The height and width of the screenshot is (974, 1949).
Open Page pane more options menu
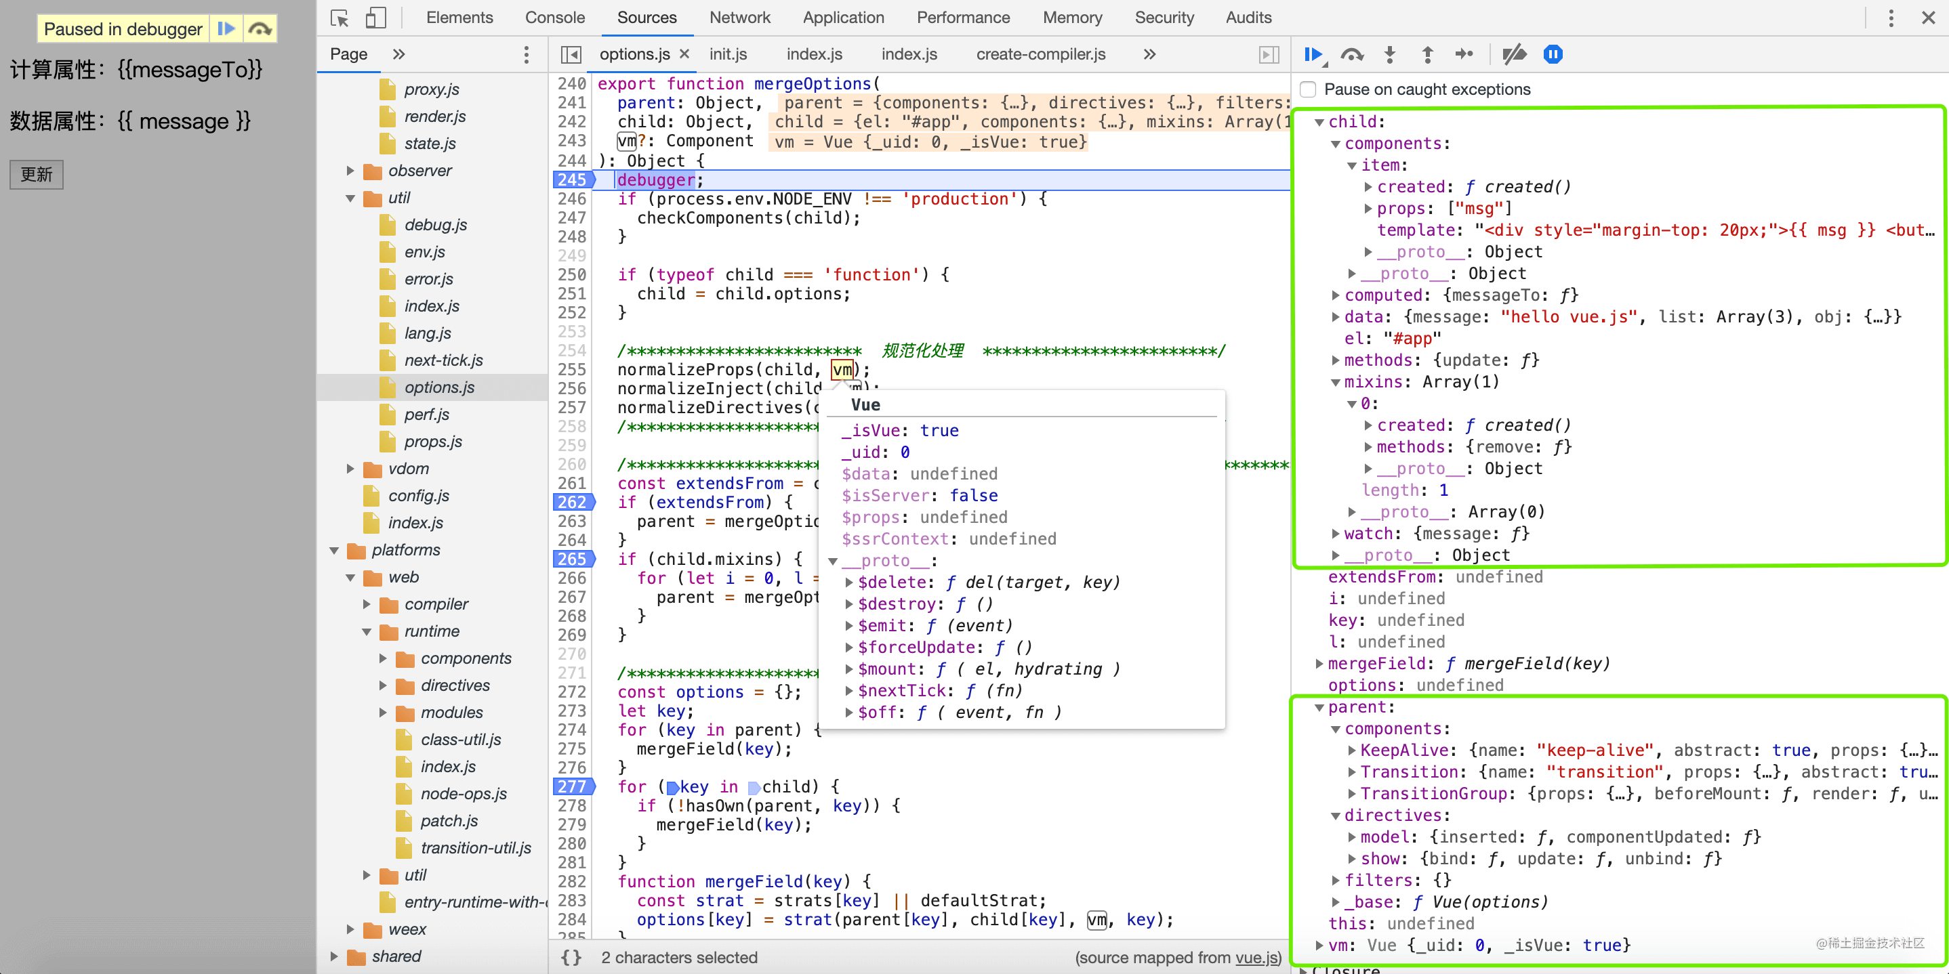(x=527, y=54)
